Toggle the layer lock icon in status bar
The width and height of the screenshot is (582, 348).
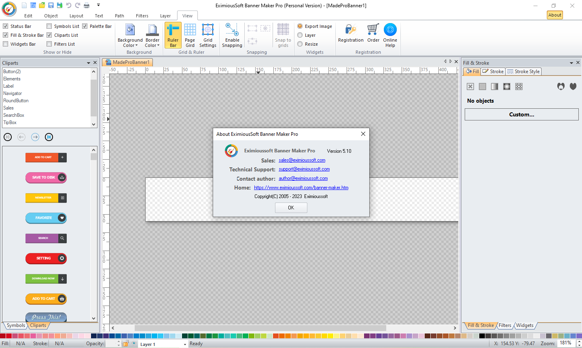tap(126, 344)
